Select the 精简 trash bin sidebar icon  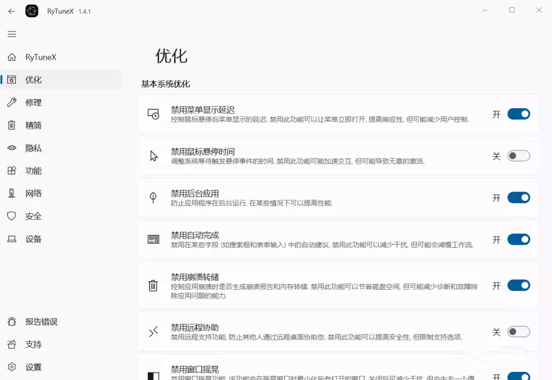[12, 125]
